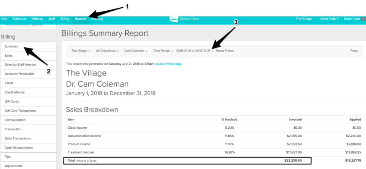
Task: Open the Compensation report
Action: (x=29, y=120)
